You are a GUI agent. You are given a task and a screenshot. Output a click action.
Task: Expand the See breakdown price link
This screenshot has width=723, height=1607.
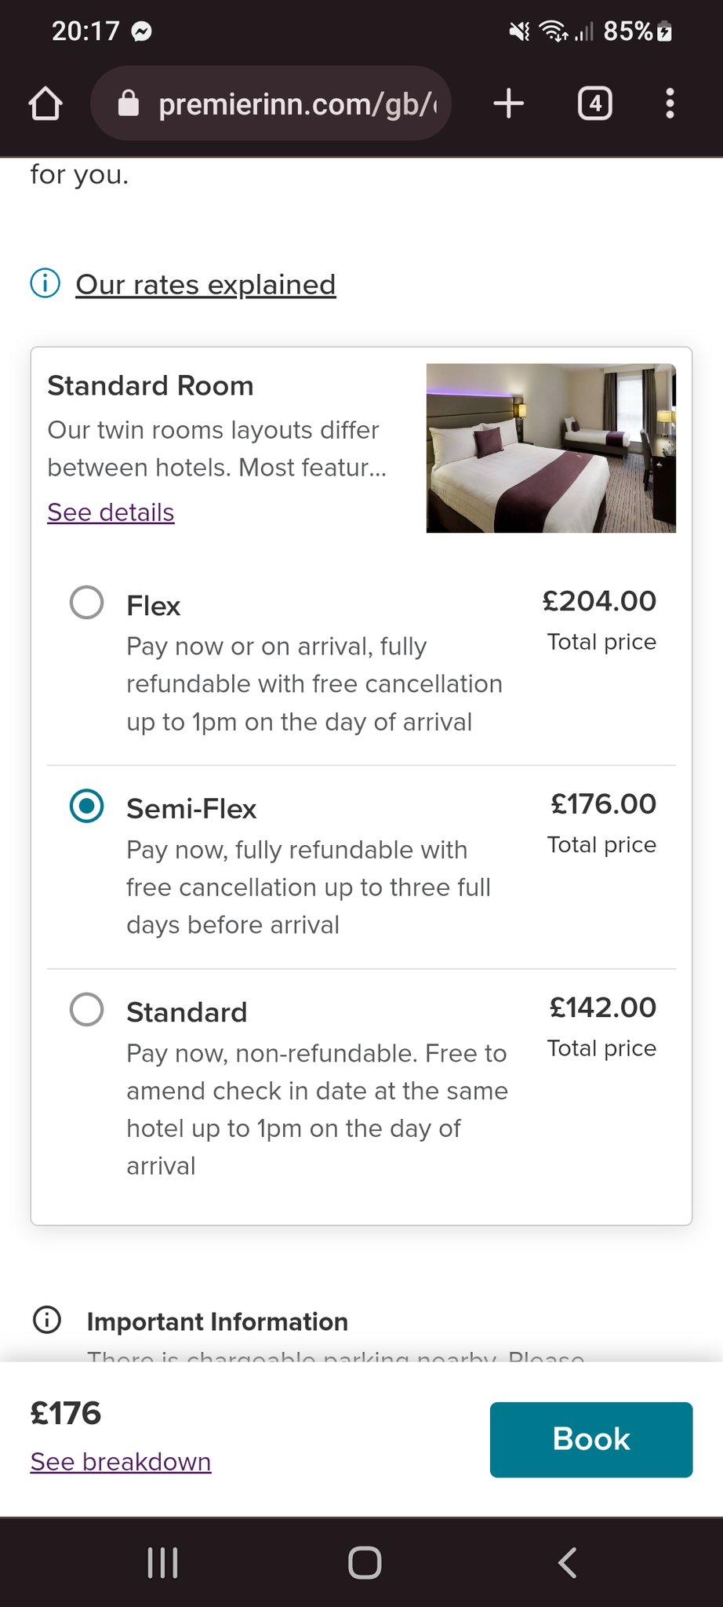[x=121, y=1462]
